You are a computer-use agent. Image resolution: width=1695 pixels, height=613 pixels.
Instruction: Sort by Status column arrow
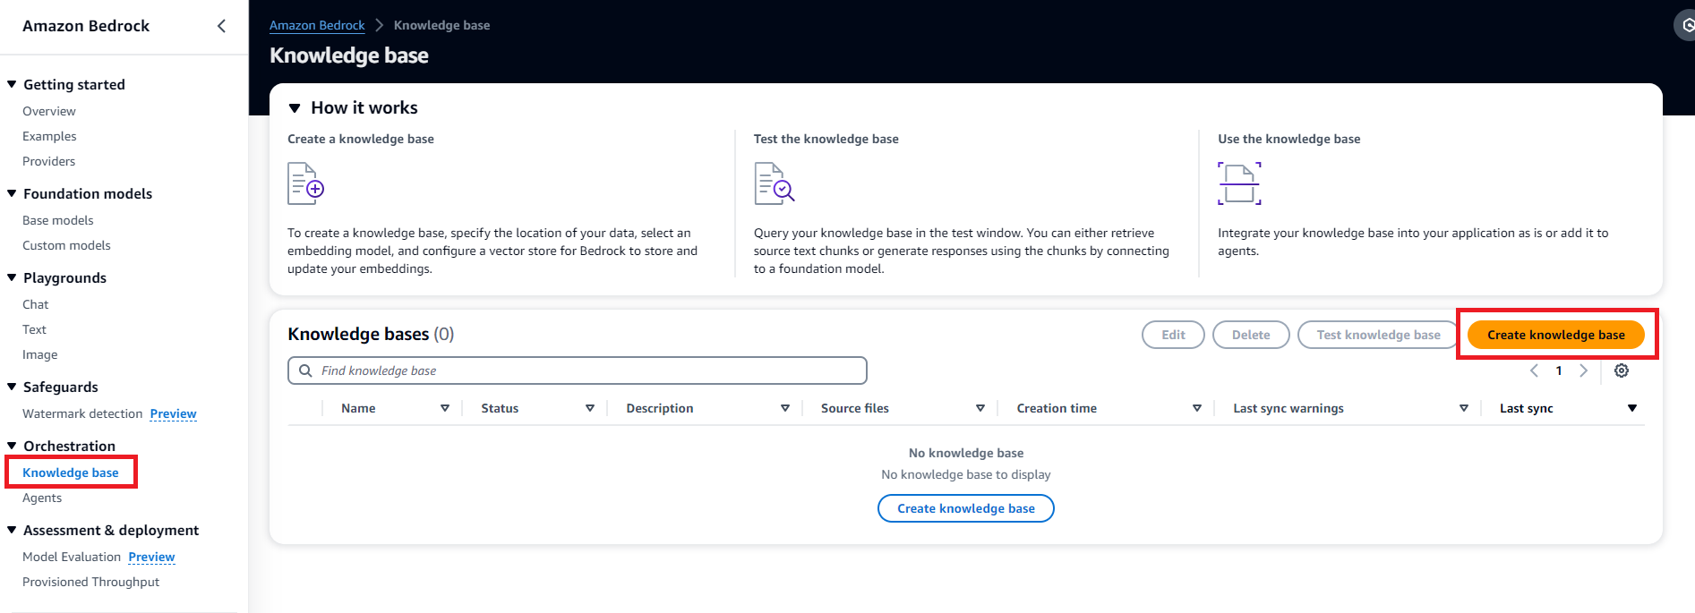coord(590,408)
